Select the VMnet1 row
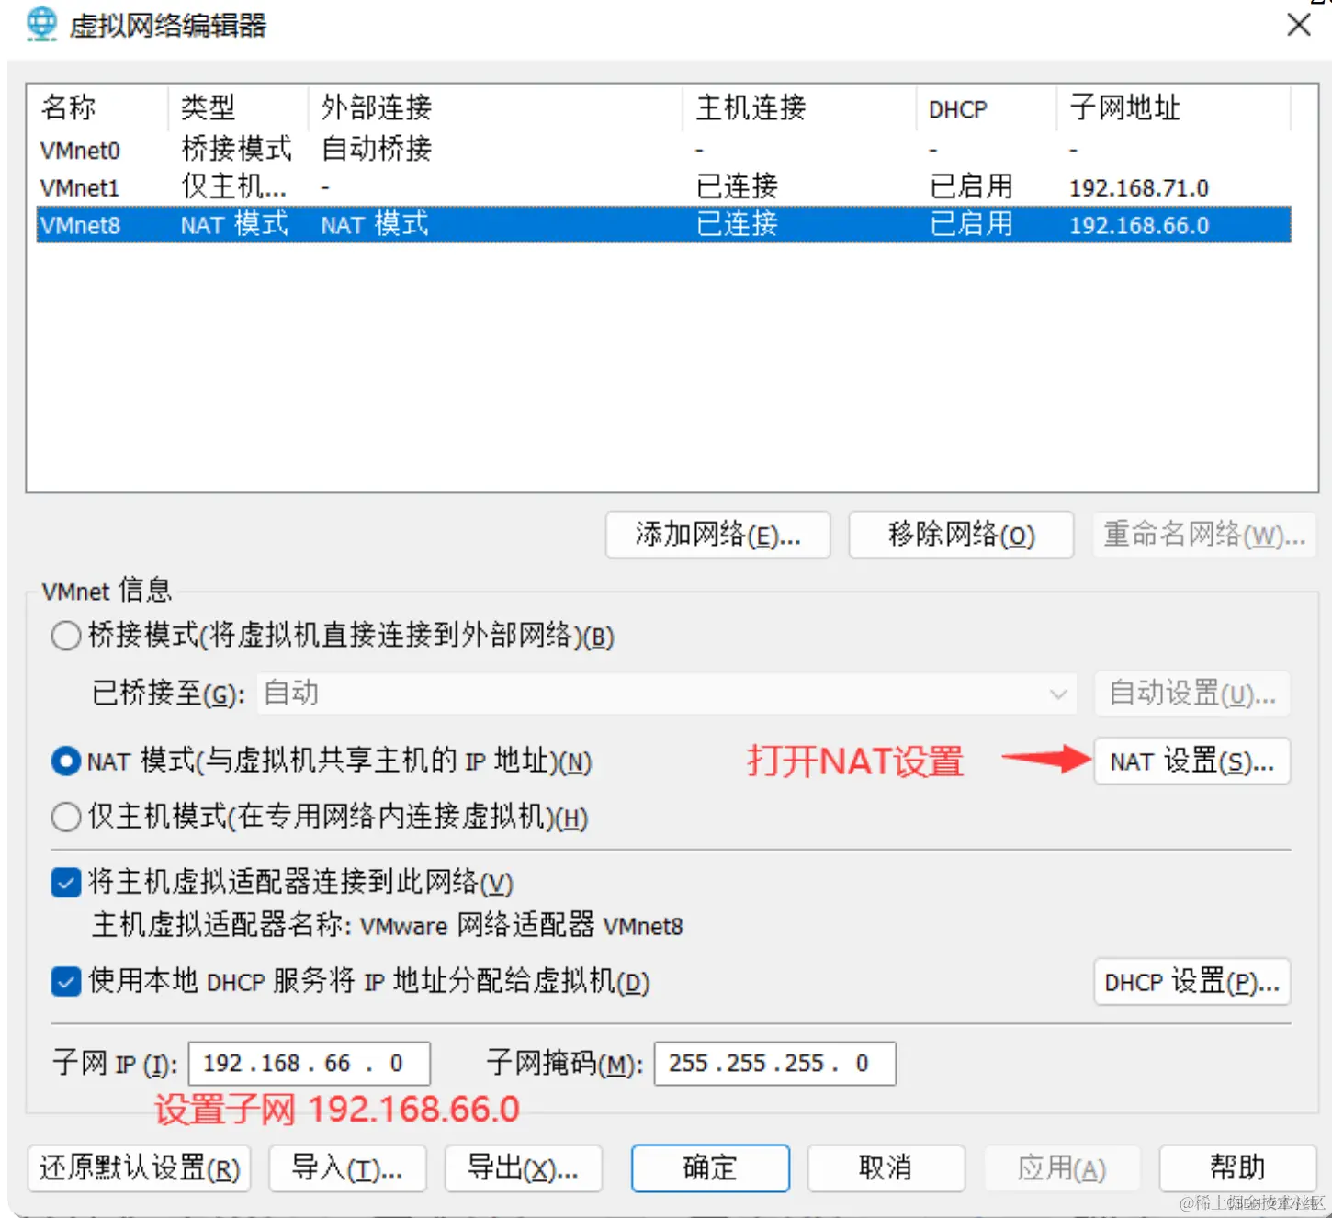1332x1218 pixels. (663, 187)
